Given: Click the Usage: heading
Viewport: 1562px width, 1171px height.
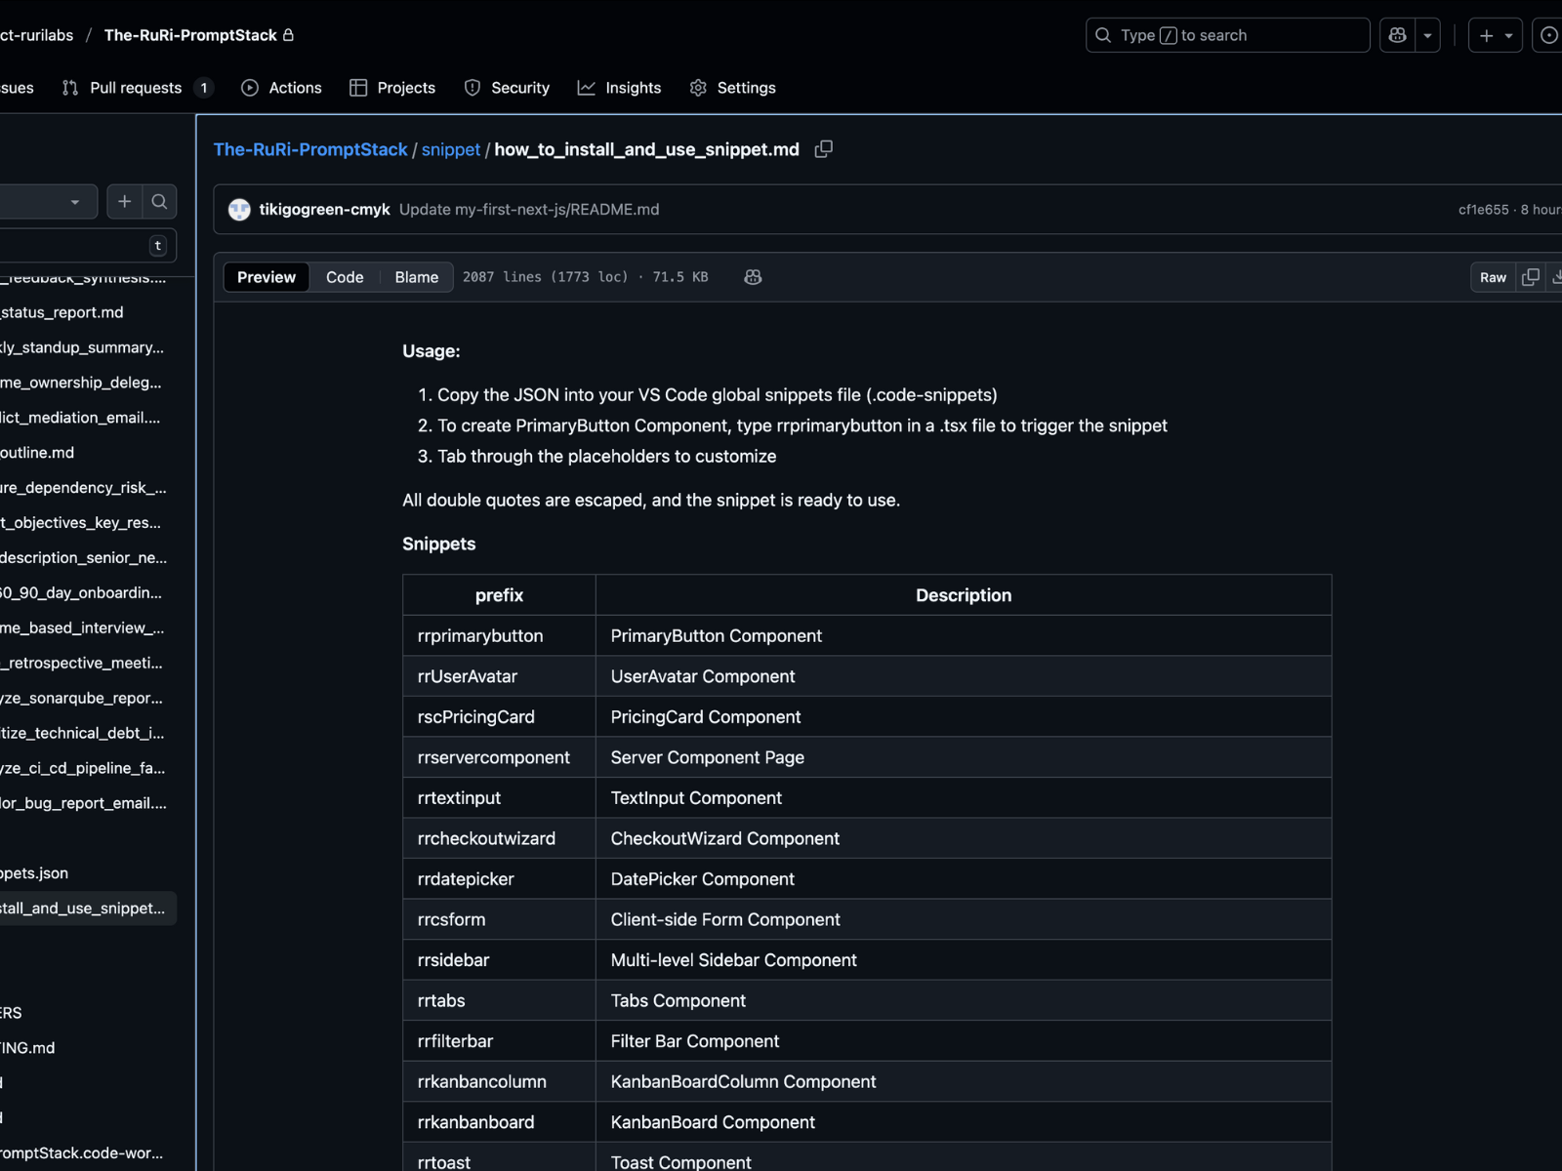Looking at the screenshot, I should pyautogui.click(x=432, y=351).
